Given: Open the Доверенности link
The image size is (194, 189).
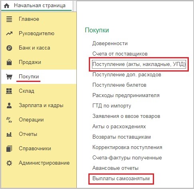Looking at the screenshot, I should (110, 44).
